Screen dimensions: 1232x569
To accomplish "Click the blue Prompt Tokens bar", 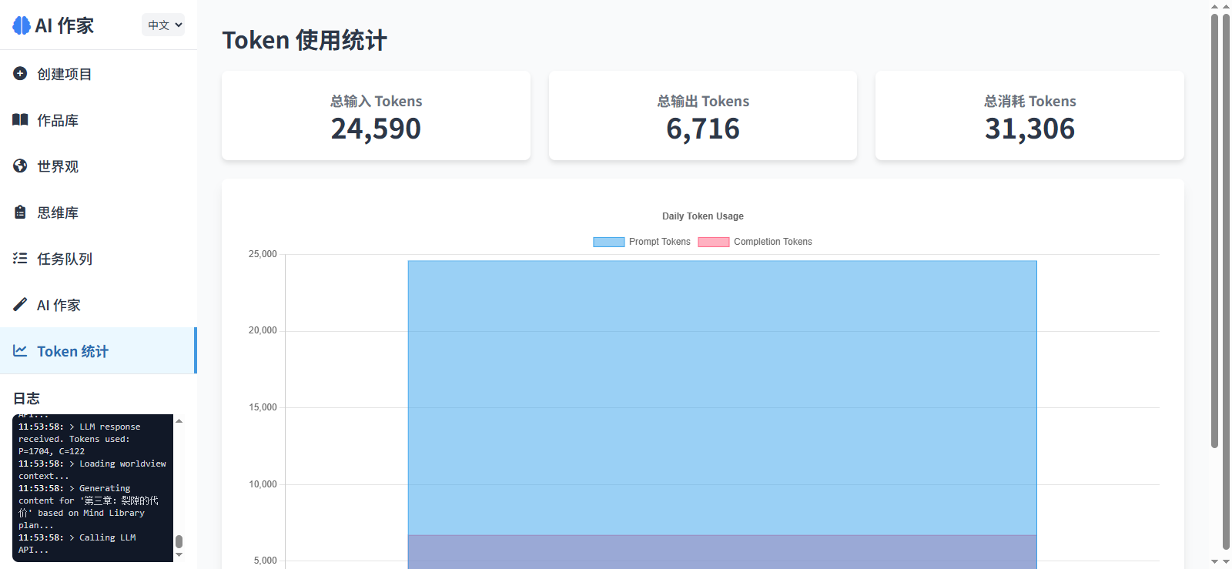I will click(722, 397).
